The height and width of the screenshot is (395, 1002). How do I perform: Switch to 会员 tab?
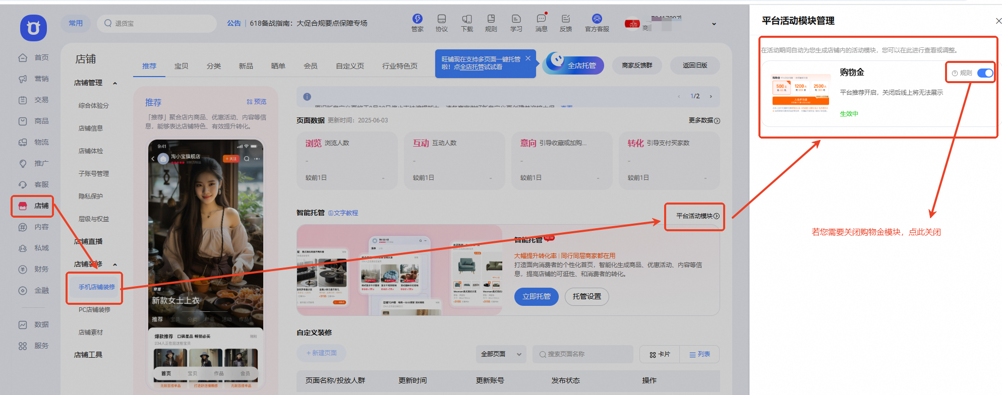(x=311, y=66)
